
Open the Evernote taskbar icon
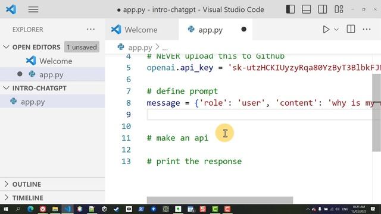[x=178, y=209]
